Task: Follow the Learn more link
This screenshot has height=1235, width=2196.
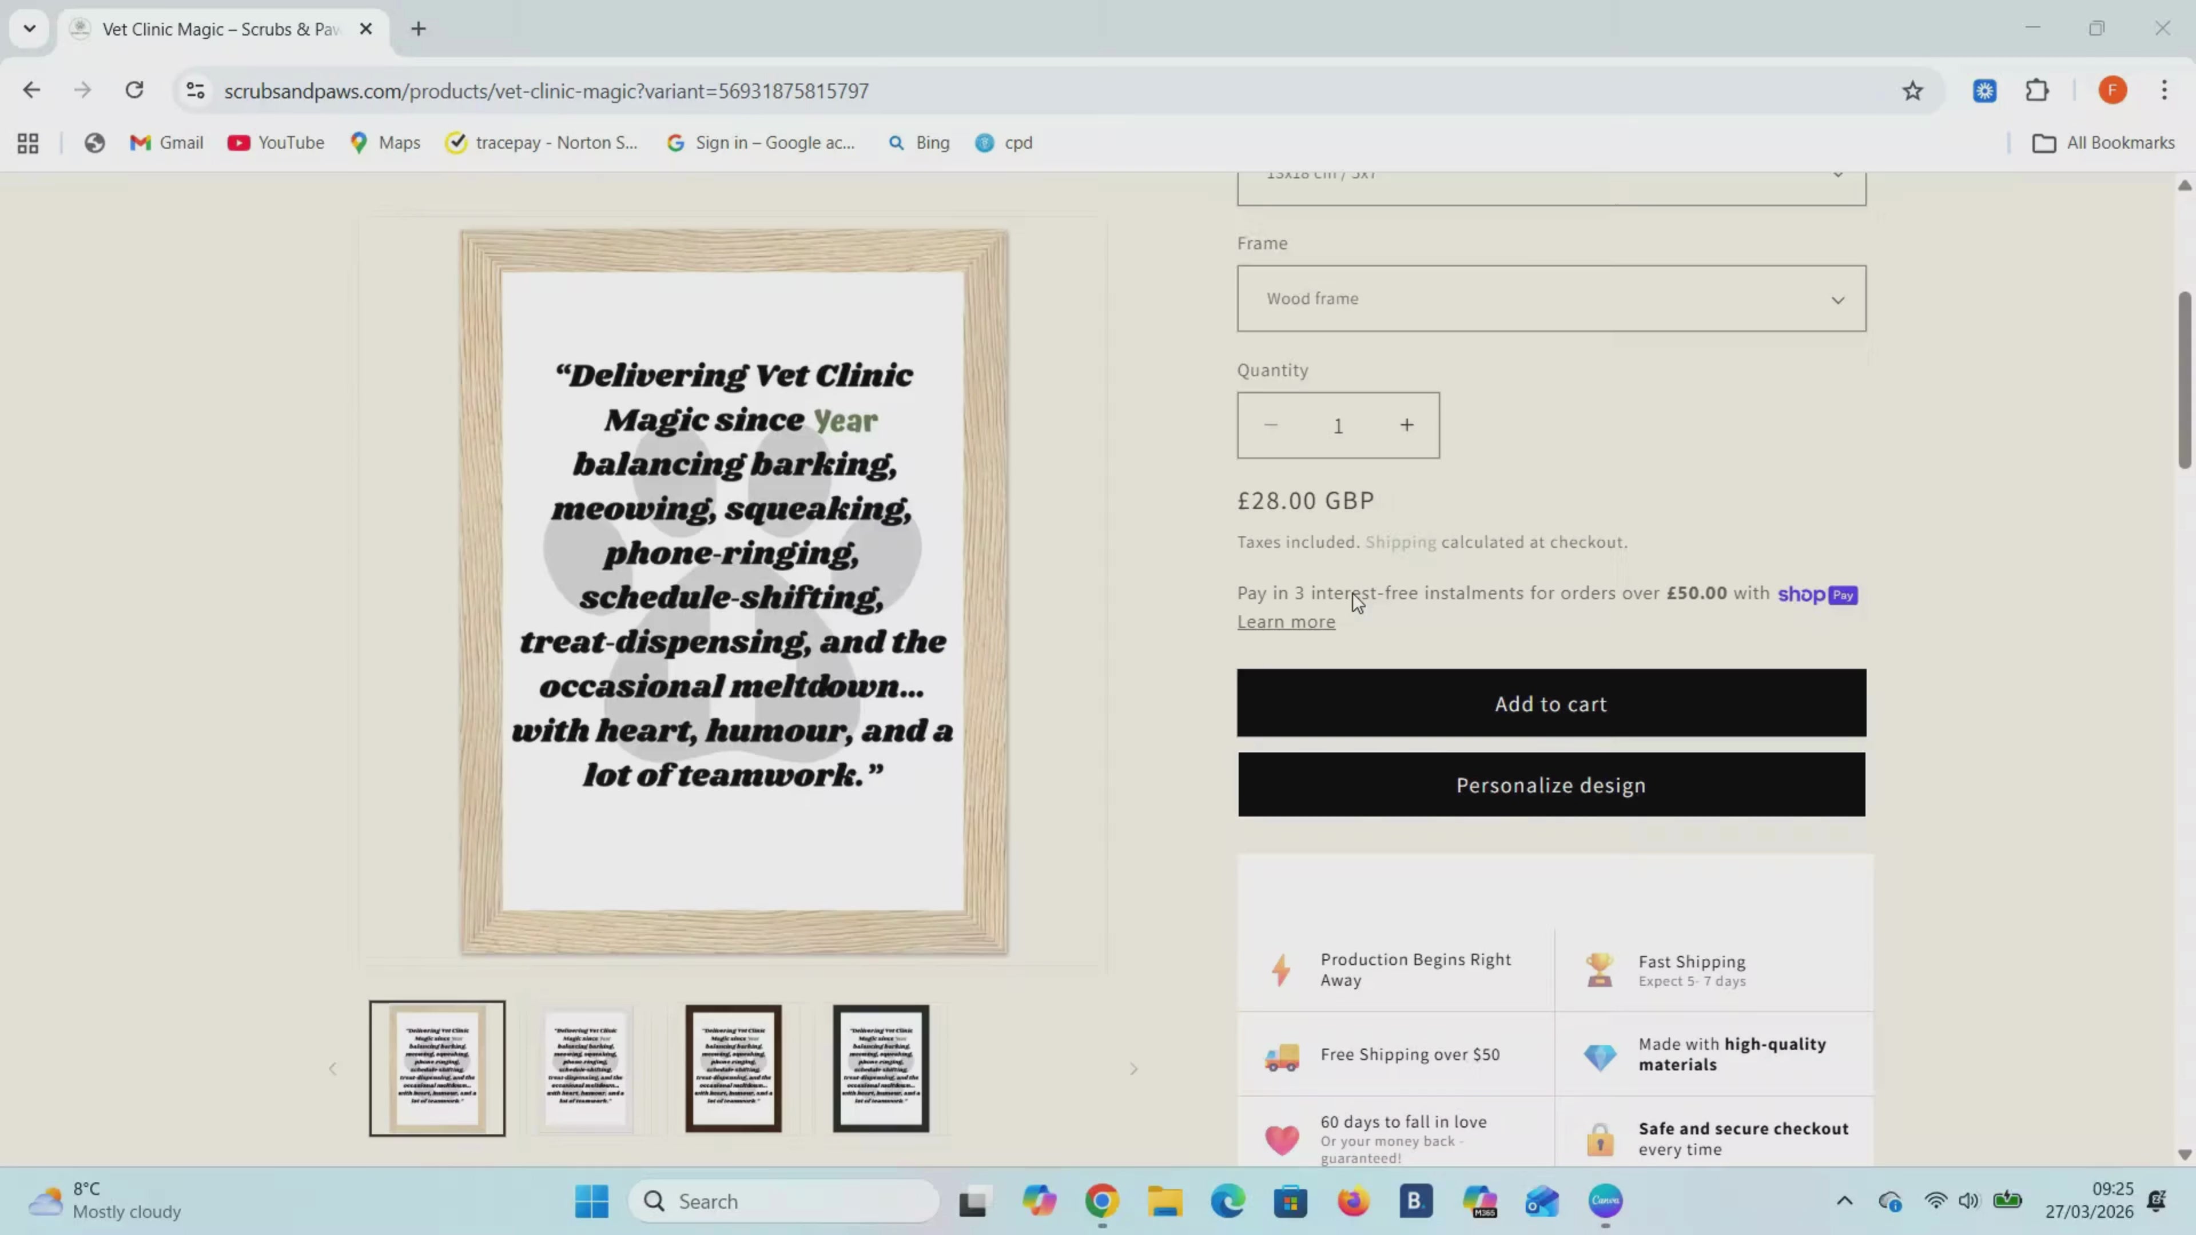Action: 1286,622
